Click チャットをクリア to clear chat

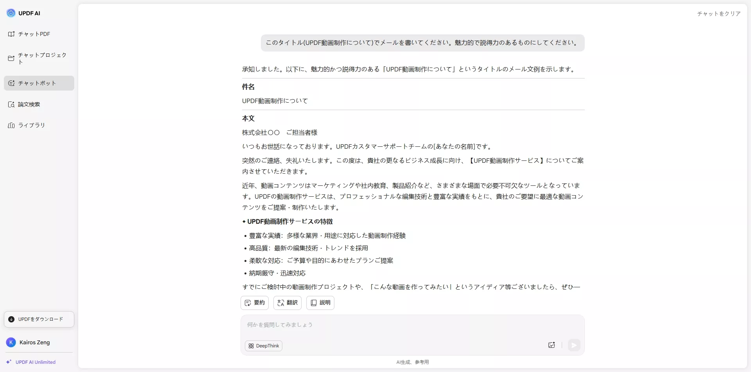[719, 14]
